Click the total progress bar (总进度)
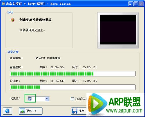145x117 pixels. pos(73,87)
